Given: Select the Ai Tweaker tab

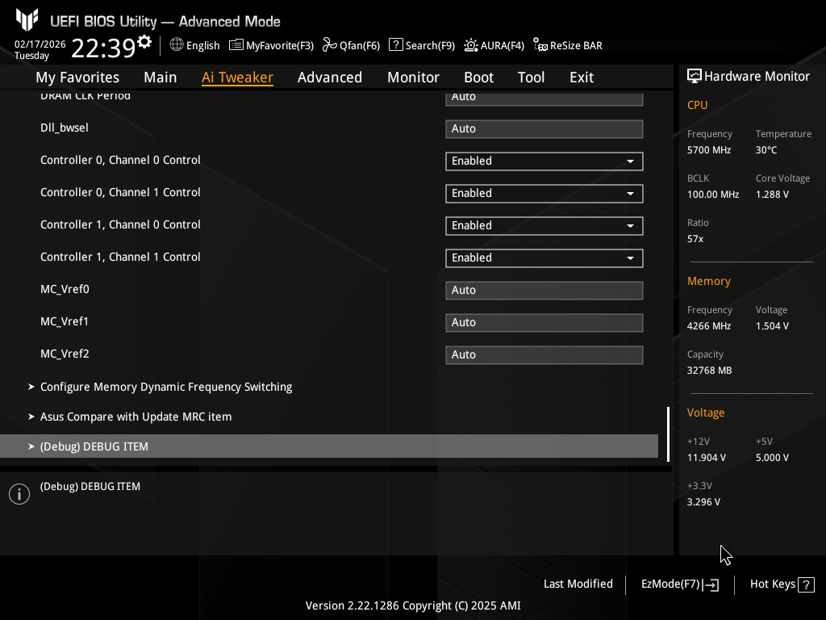Looking at the screenshot, I should [237, 77].
